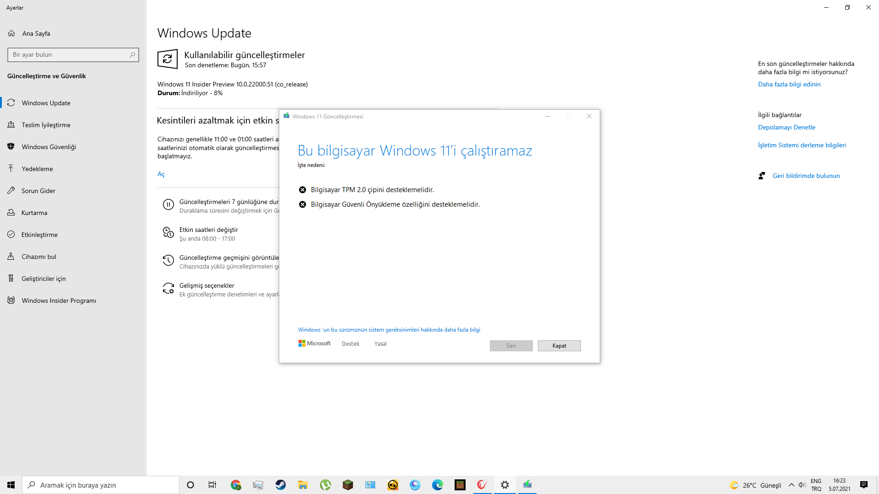The height and width of the screenshot is (494, 879).
Task: Open the notification center icon
Action: pos(863,485)
